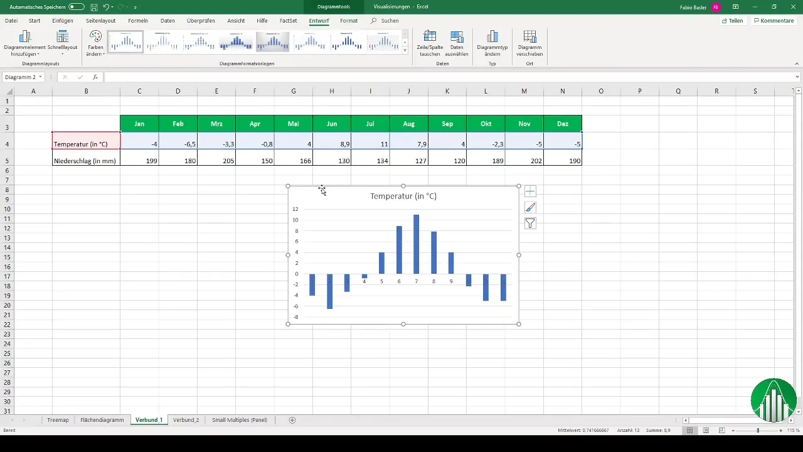Expand the chart styles gallery
The width and height of the screenshot is (803, 452).
405,51
